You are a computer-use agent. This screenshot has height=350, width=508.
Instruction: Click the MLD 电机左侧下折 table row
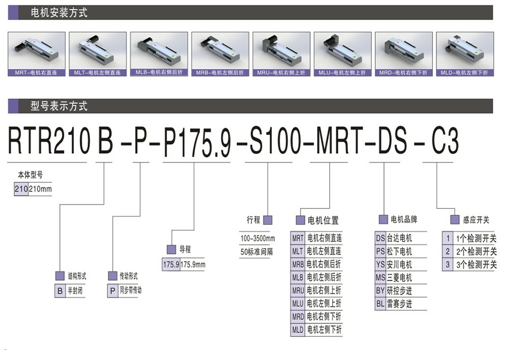[x=316, y=330]
